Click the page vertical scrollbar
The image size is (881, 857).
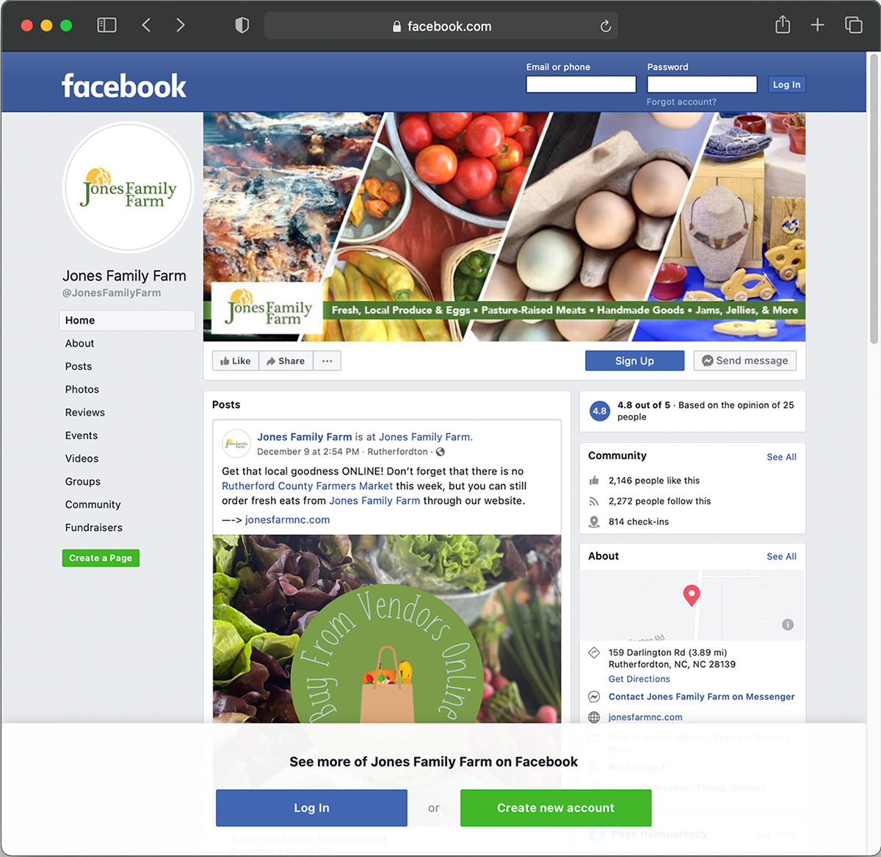click(x=874, y=198)
